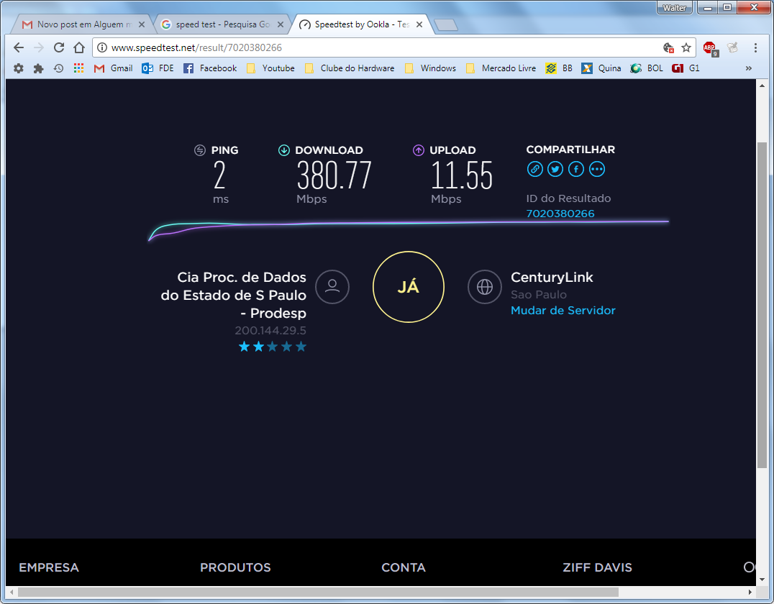
Task: Bookmark this page with star icon
Action: [x=686, y=47]
